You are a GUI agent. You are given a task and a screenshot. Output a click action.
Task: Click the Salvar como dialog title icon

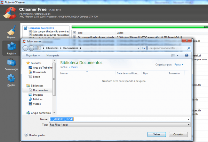click(24, 41)
